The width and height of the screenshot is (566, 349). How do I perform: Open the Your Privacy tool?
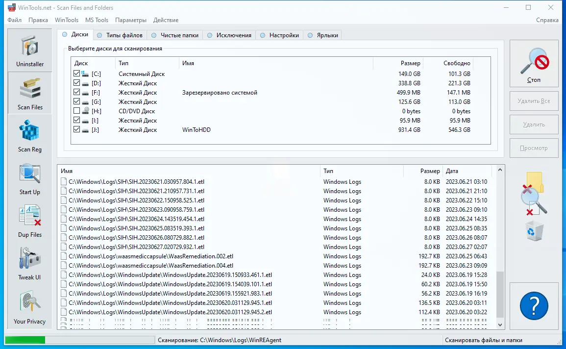(29, 307)
